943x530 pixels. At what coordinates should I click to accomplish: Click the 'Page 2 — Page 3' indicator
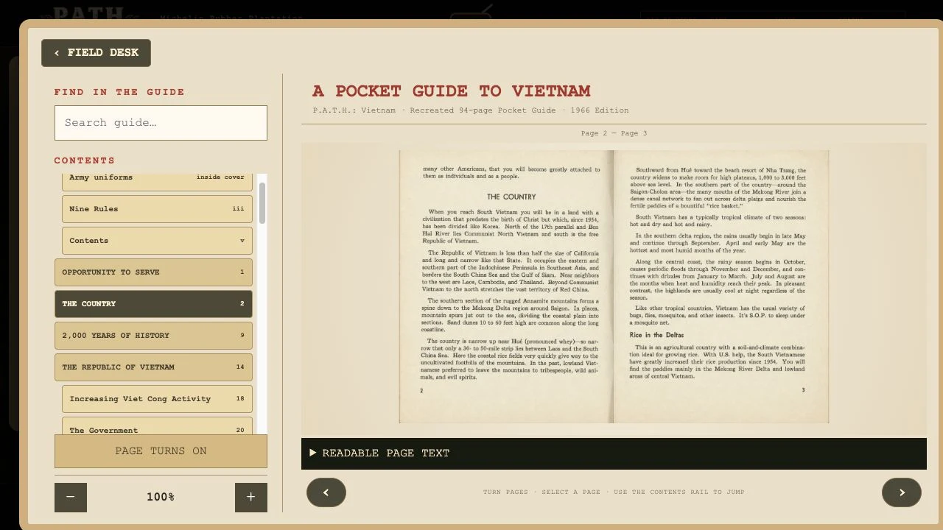point(614,133)
